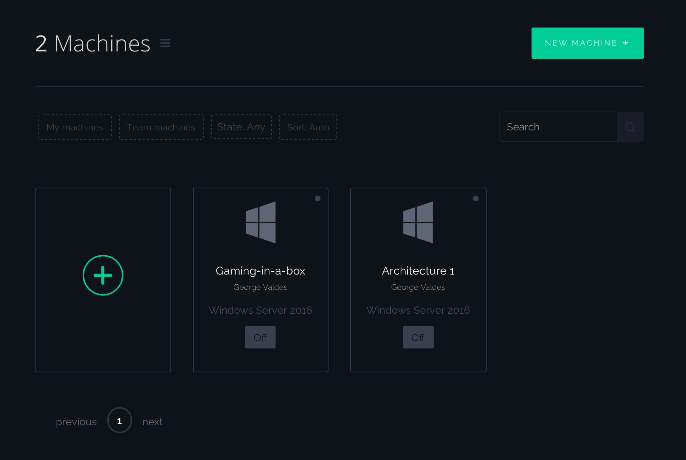Open the State: Any filter dropdown
The image size is (686, 460).
[241, 127]
